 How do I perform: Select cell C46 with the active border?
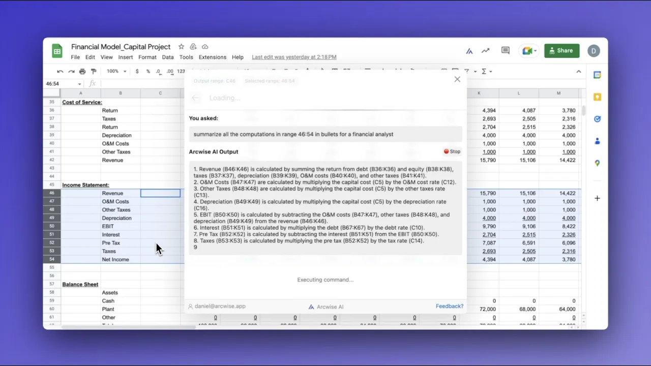160,193
